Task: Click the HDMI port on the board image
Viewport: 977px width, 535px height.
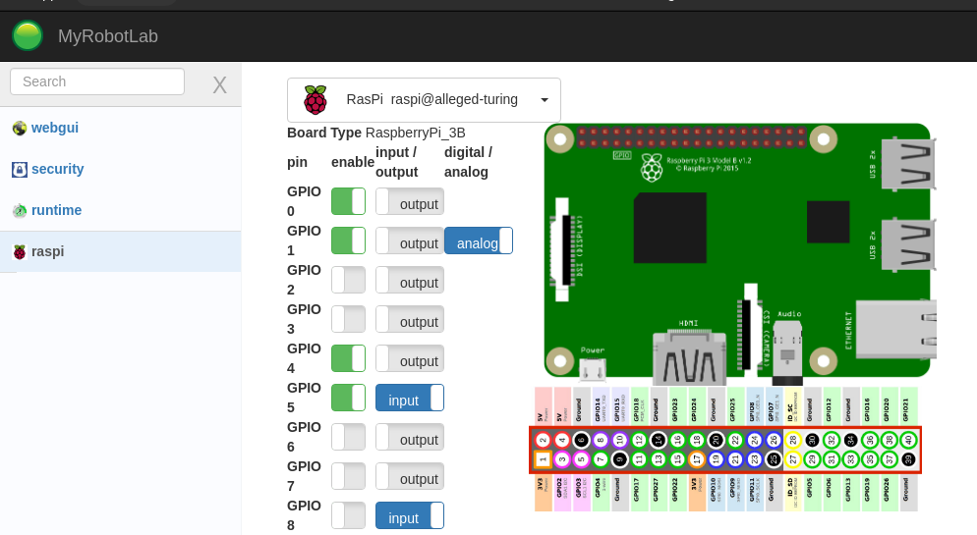Action: tap(689, 358)
